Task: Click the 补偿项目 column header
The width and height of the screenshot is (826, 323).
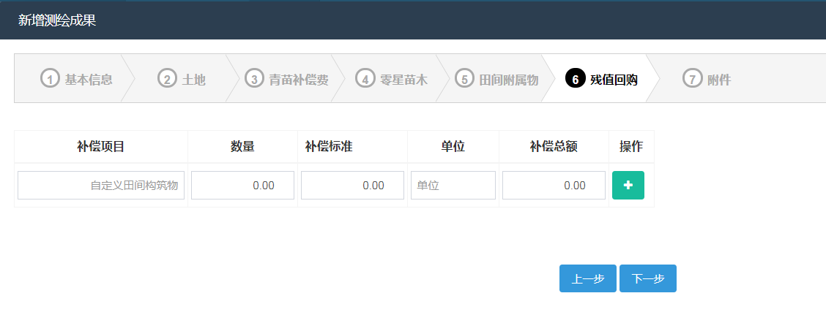Action: pyautogui.click(x=100, y=147)
